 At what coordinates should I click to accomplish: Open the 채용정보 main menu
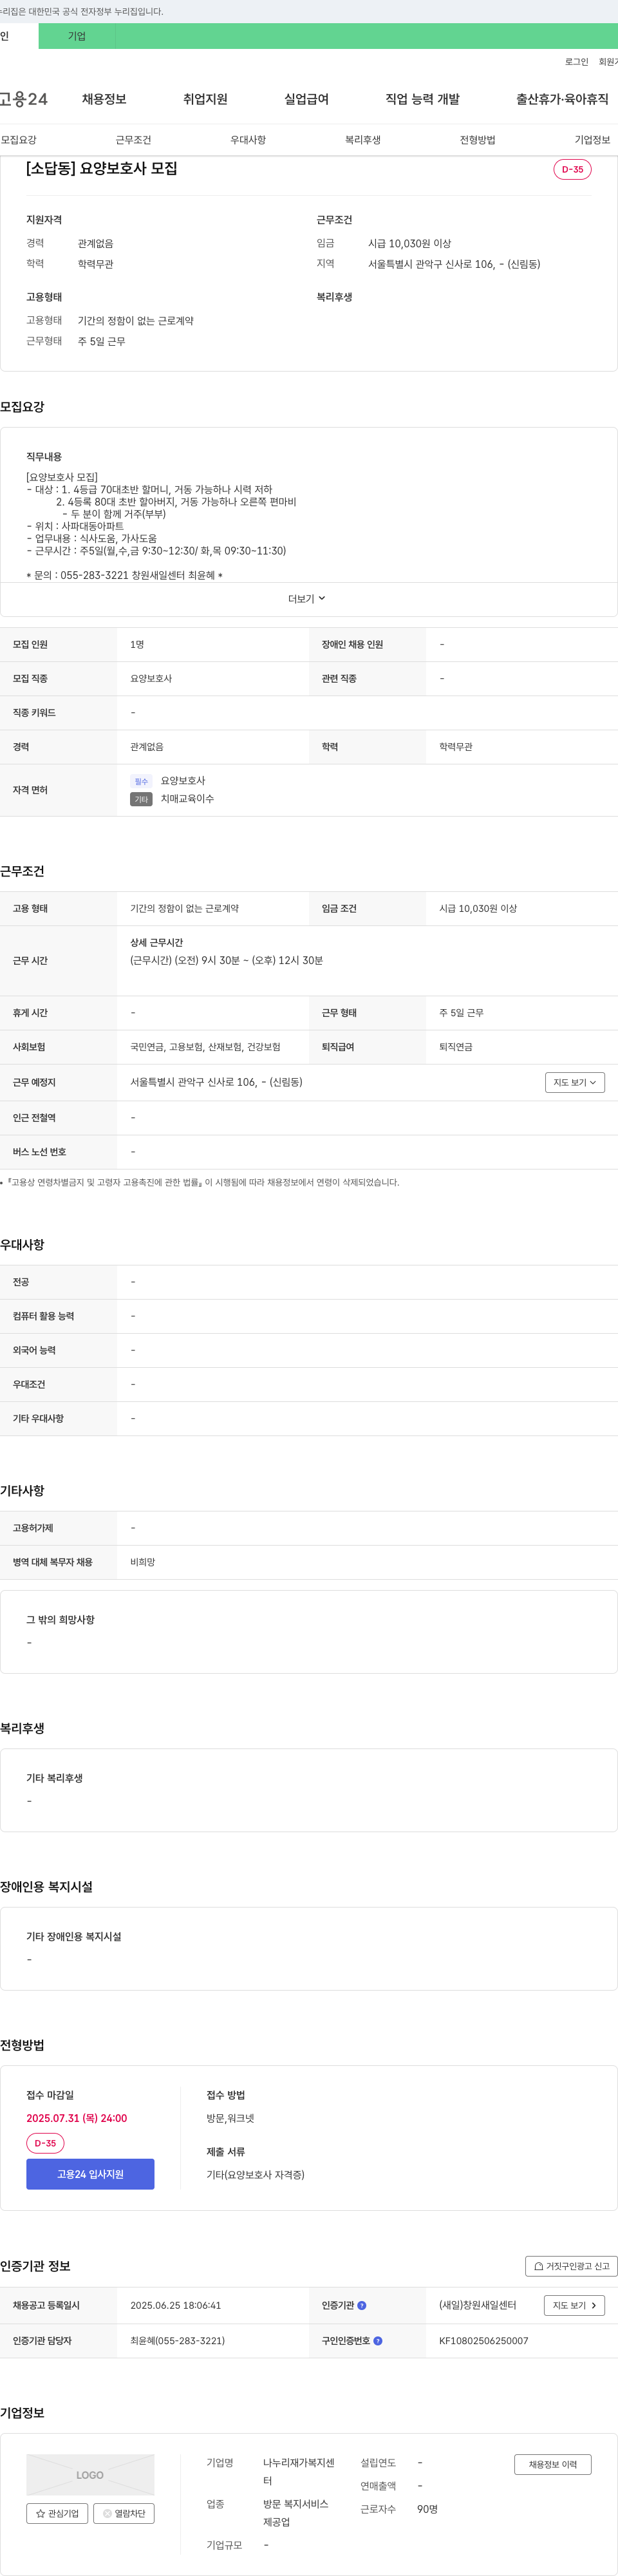point(104,99)
